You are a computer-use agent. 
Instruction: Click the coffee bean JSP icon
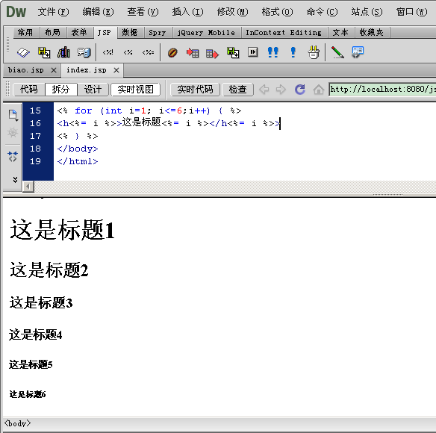point(172,52)
